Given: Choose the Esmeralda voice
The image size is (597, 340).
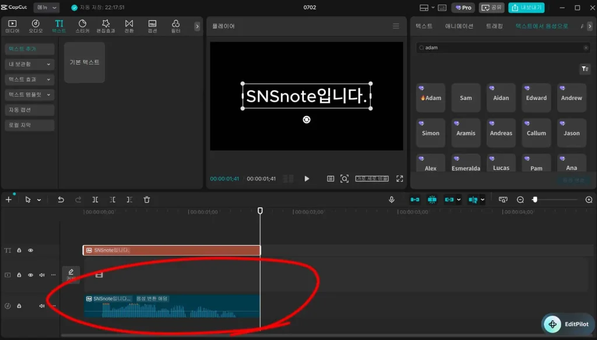Looking at the screenshot, I should click(x=466, y=164).
